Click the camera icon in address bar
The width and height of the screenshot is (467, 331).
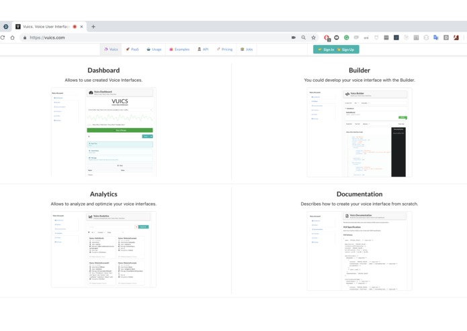pos(294,38)
